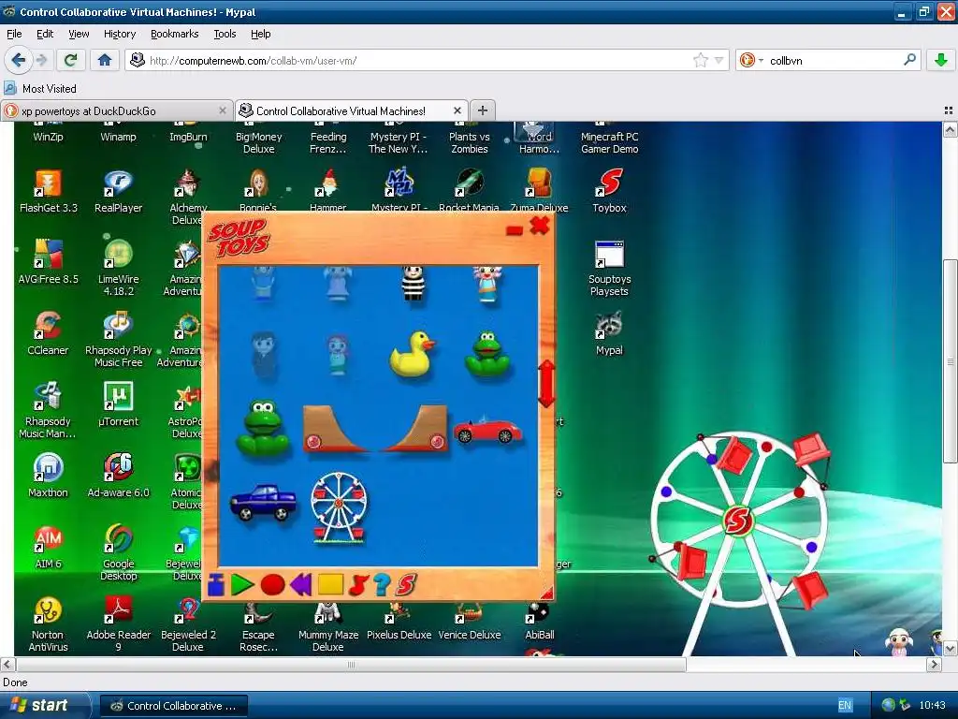Image resolution: width=958 pixels, height=719 pixels.
Task: Select the striped prisoner doll toy
Action: pos(413,283)
